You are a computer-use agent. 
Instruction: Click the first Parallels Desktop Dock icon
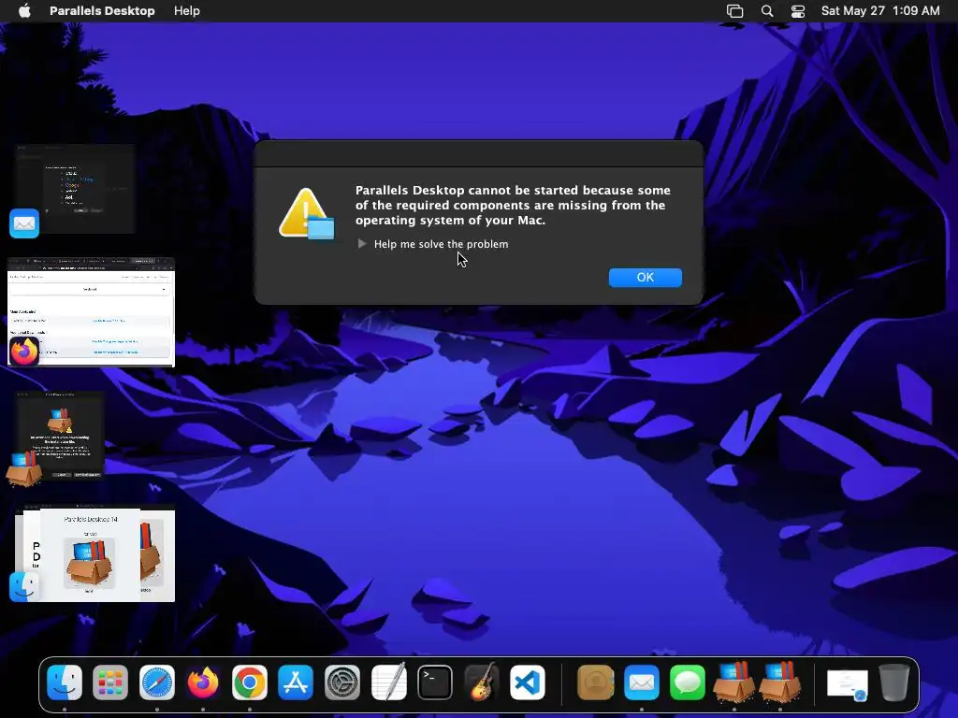[x=733, y=682]
